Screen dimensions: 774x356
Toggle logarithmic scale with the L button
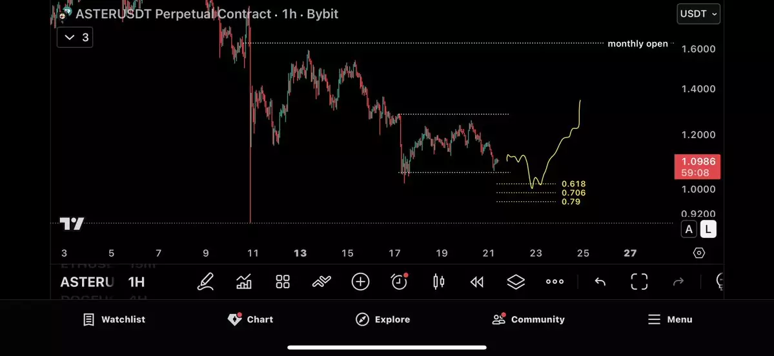tap(708, 229)
